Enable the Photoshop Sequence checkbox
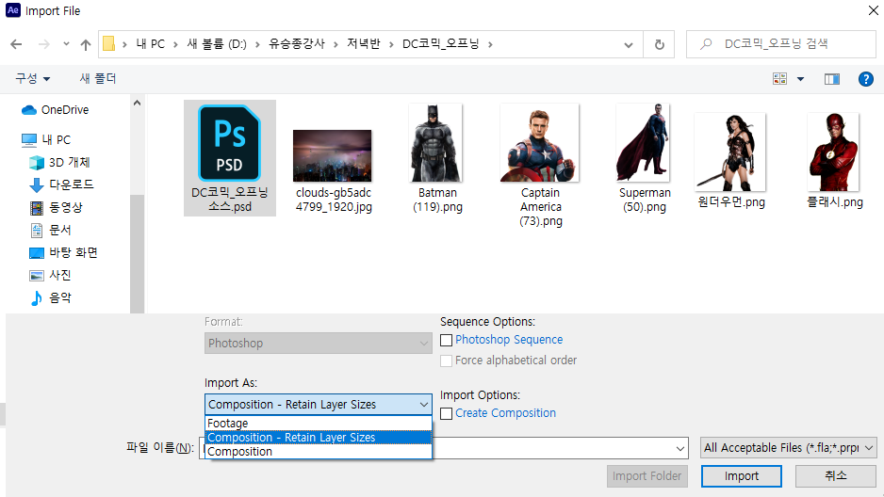 click(x=446, y=340)
